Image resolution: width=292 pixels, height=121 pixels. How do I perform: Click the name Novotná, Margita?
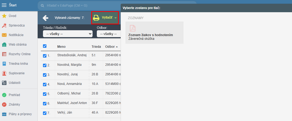point(69,65)
